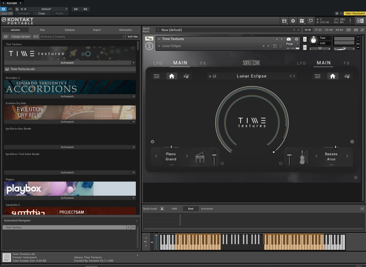Refresh libraries with the circular arrow icon
Image resolution: width=366 pixels, height=267 pixels.
pyautogui.click(x=6, y=37)
